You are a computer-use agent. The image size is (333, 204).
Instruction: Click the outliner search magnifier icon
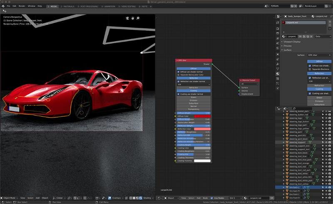point(294,109)
